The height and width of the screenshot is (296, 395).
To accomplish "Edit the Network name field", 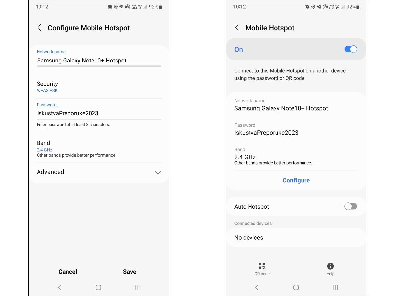I will tap(99, 61).
